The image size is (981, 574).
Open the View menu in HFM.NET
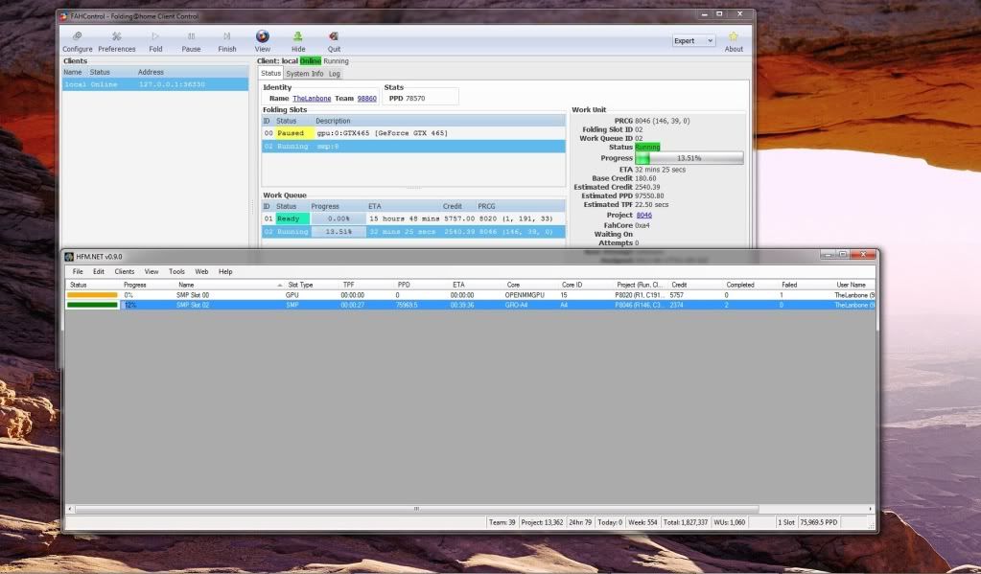[x=152, y=271]
